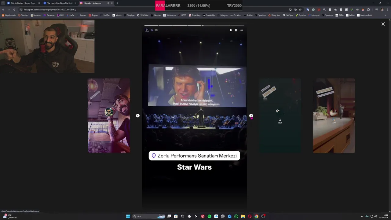
Task: Open Task View in the taskbar
Action: (x=169, y=216)
